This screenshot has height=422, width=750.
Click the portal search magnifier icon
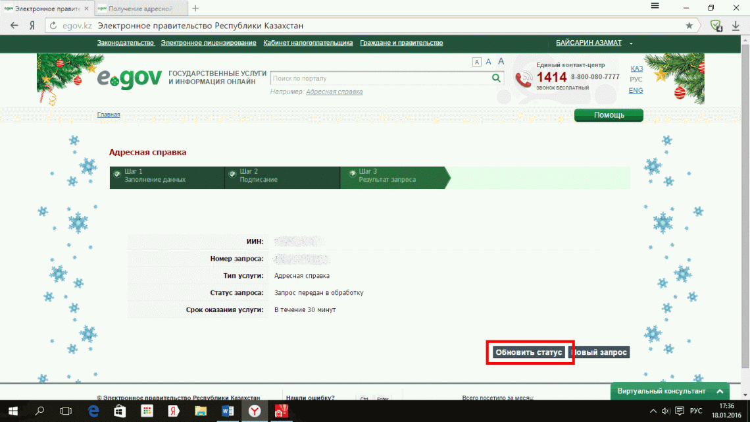tap(496, 78)
